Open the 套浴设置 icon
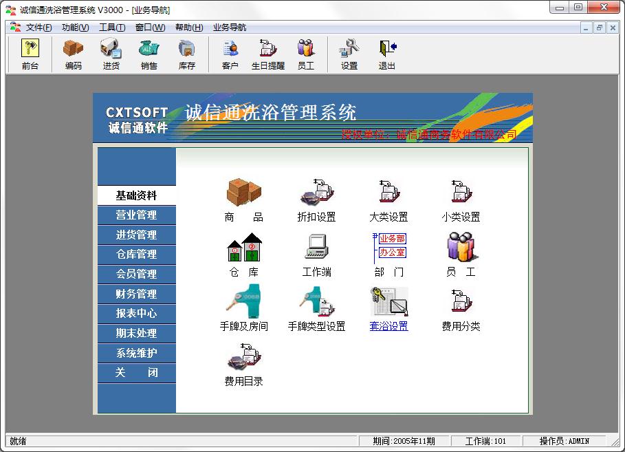Screen dimensions: 625x452 click(389, 301)
